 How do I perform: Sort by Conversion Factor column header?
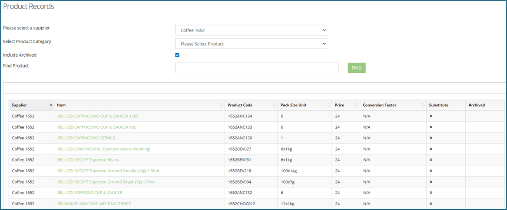coord(393,105)
